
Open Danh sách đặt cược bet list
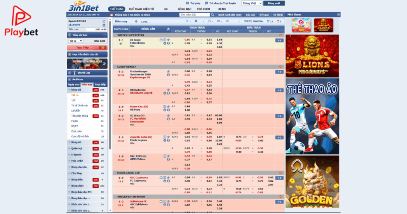click(230, 15)
